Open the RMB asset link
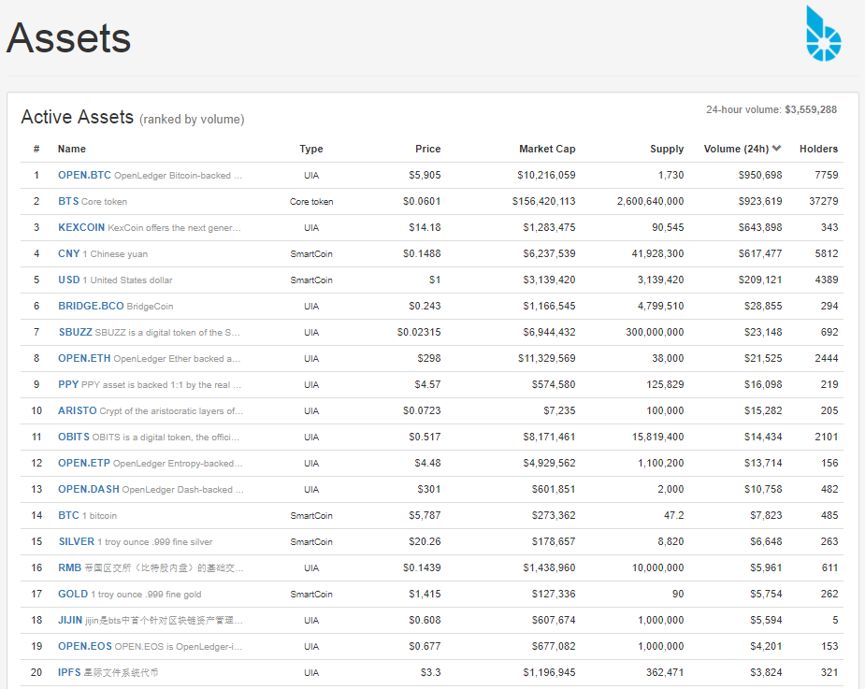The width and height of the screenshot is (865, 689). tap(69, 568)
